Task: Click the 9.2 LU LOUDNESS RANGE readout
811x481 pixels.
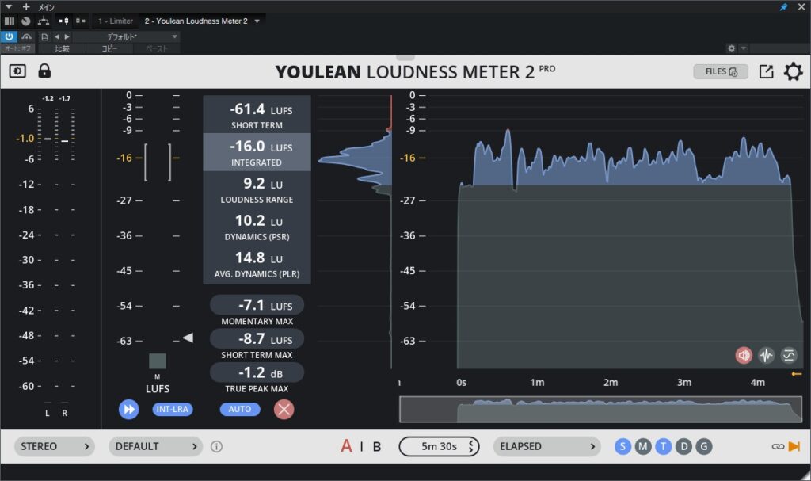Action: click(x=257, y=189)
